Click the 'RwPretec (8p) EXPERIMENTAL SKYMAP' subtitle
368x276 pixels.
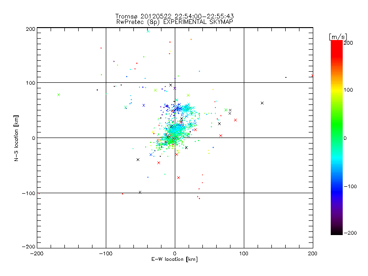click(175, 22)
